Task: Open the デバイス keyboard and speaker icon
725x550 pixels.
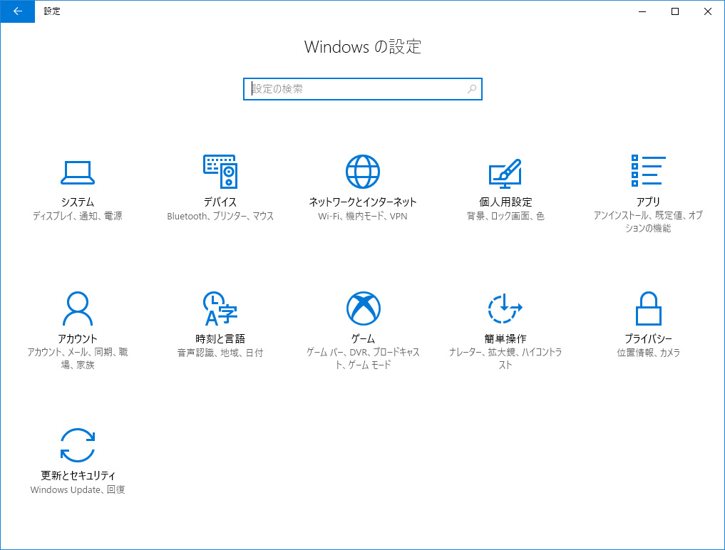Action: tap(220, 172)
